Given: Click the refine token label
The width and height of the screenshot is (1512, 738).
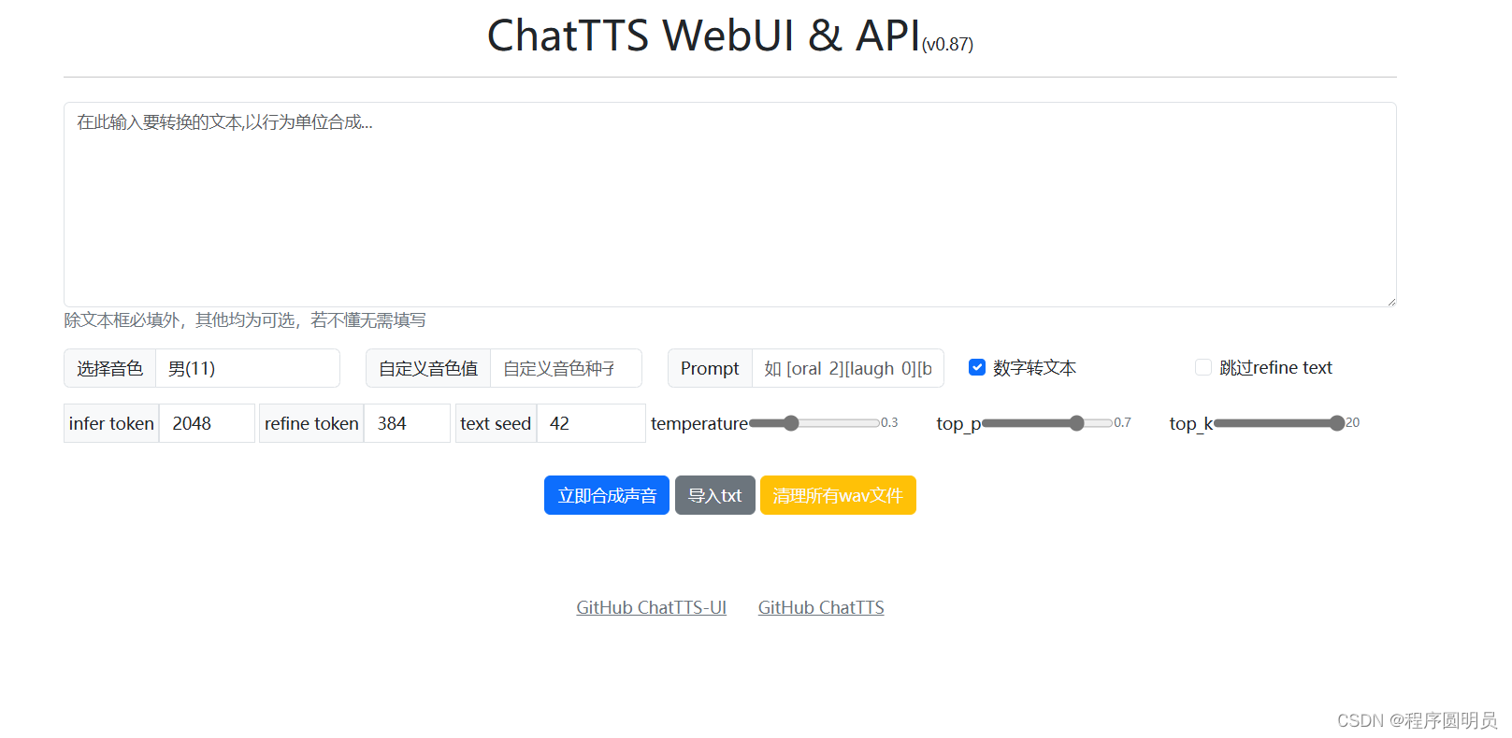Looking at the screenshot, I should coord(311,423).
